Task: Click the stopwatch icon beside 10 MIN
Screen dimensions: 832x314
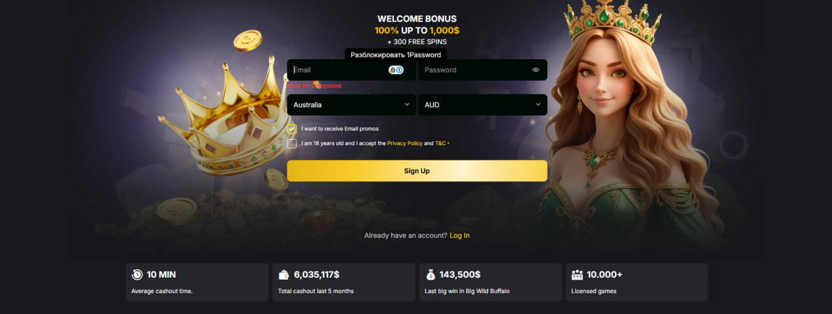Action: pos(137,274)
